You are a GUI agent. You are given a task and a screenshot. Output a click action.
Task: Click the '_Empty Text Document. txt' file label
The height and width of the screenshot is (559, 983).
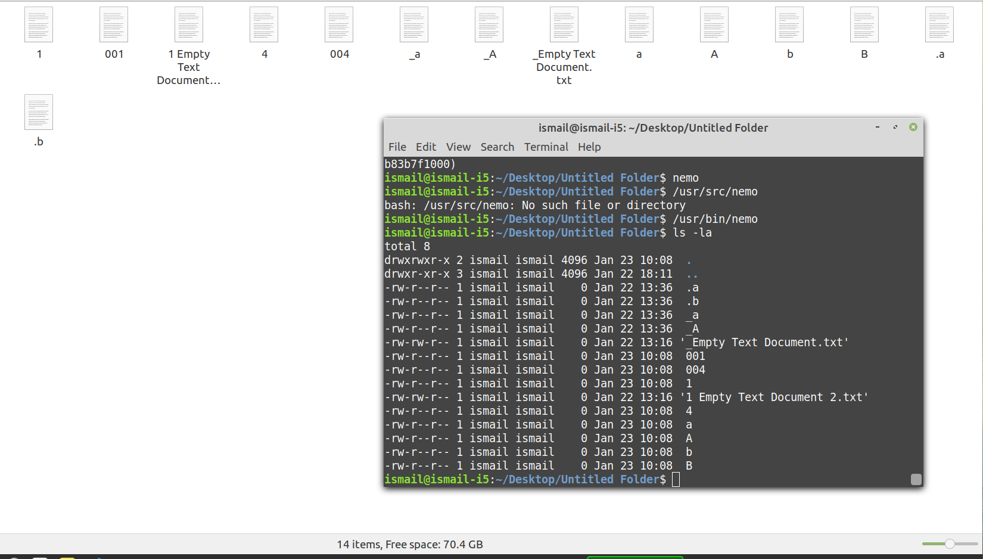564,67
